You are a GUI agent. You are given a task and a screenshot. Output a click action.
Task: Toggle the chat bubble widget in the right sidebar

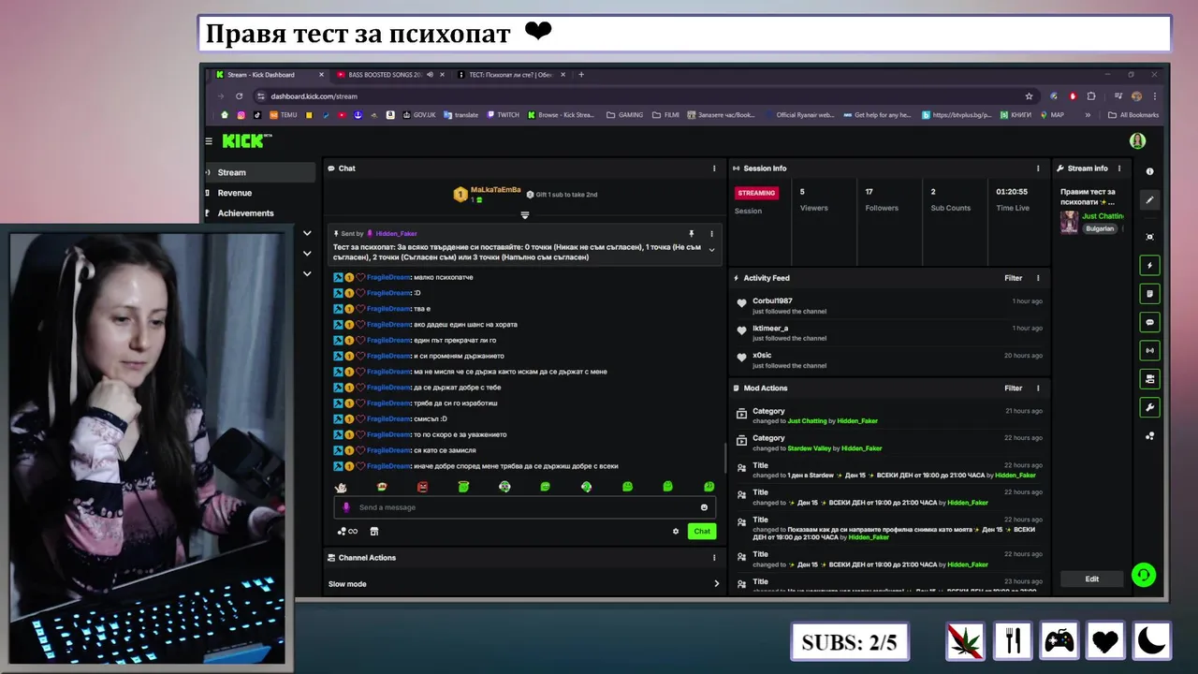[x=1150, y=322]
